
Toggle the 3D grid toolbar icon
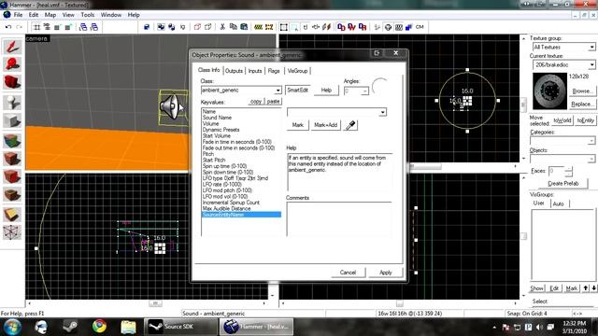click(47, 27)
